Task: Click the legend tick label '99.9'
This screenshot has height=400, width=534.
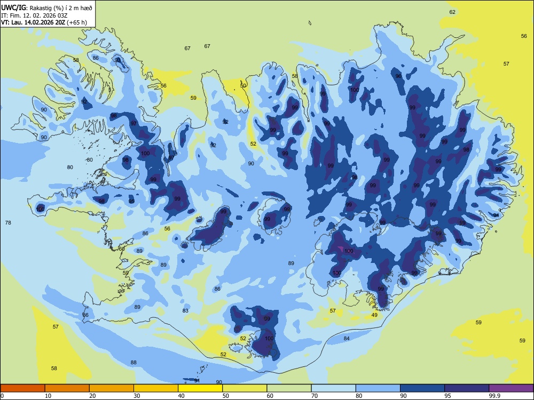Action: [494, 396]
